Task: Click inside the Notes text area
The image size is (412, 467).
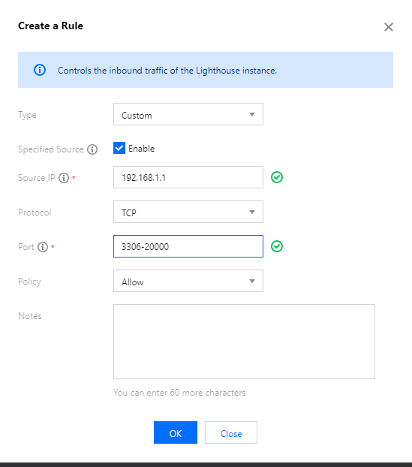Action: click(x=244, y=342)
